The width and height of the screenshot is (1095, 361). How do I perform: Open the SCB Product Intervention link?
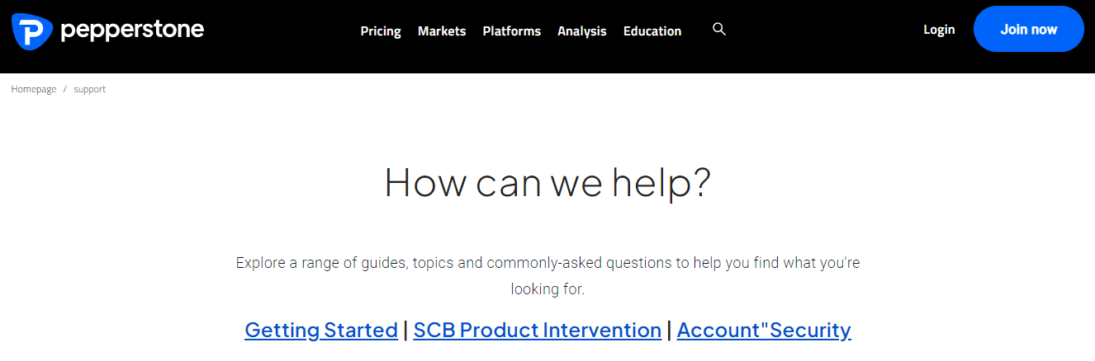pyautogui.click(x=538, y=331)
